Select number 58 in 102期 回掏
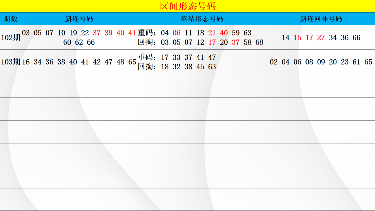Screen dimensions: 375x211 pyautogui.click(x=247, y=42)
